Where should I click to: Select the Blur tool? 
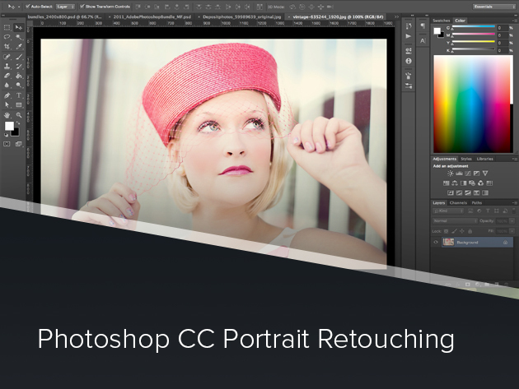coord(7,86)
